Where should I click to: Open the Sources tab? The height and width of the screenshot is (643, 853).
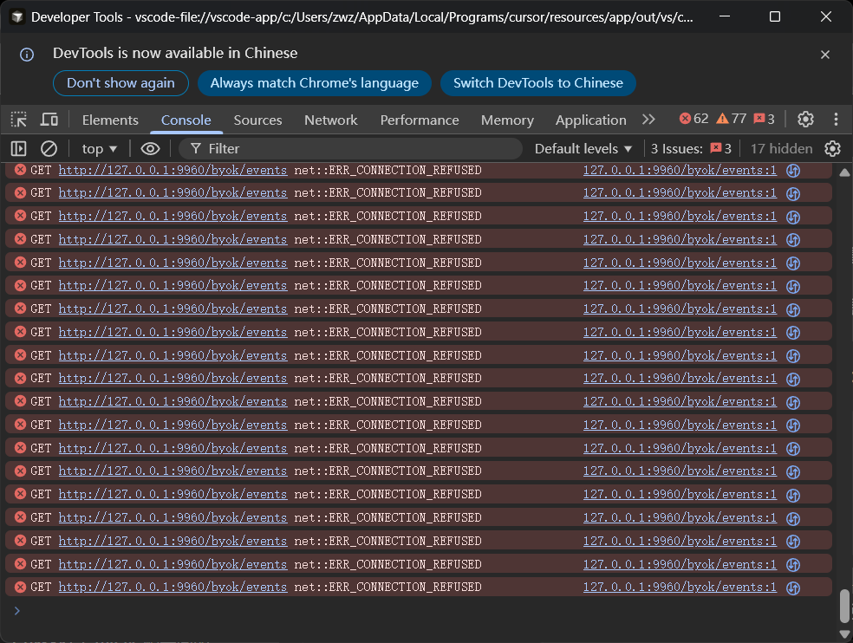[257, 120]
